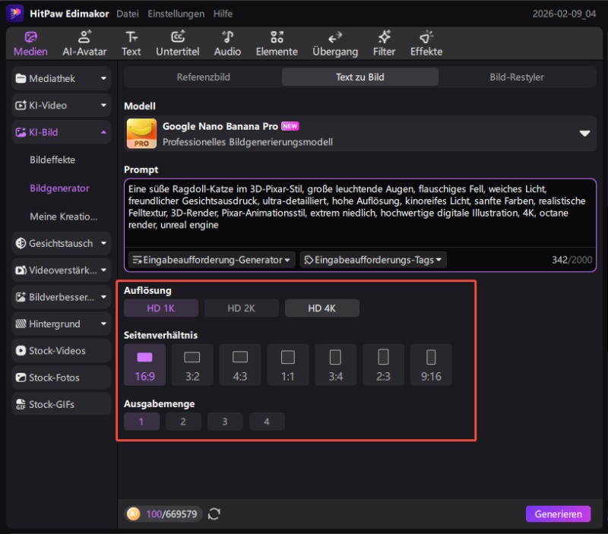
Task: Choose the 1:1 aspect ratio
Action: tap(288, 365)
